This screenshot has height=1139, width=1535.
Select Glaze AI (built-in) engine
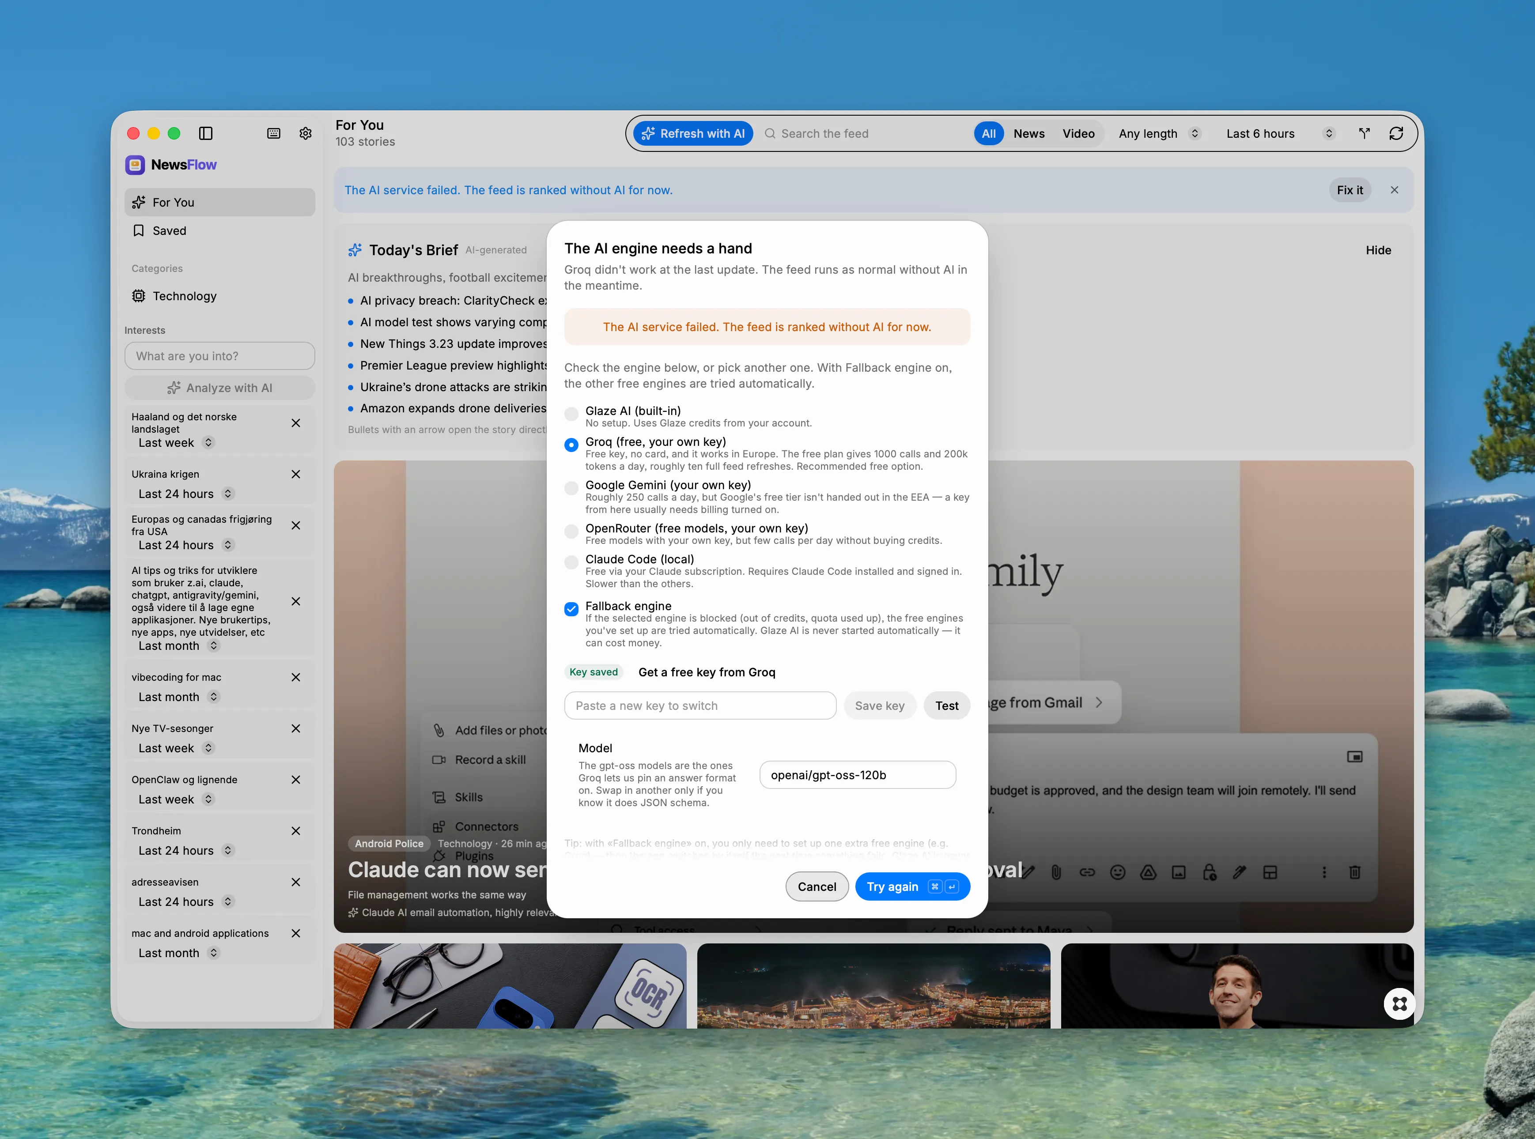(x=571, y=414)
